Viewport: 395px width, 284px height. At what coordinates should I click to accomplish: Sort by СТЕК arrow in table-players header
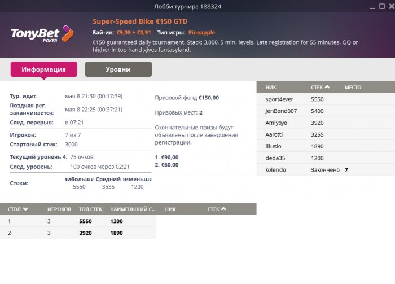(x=224, y=209)
